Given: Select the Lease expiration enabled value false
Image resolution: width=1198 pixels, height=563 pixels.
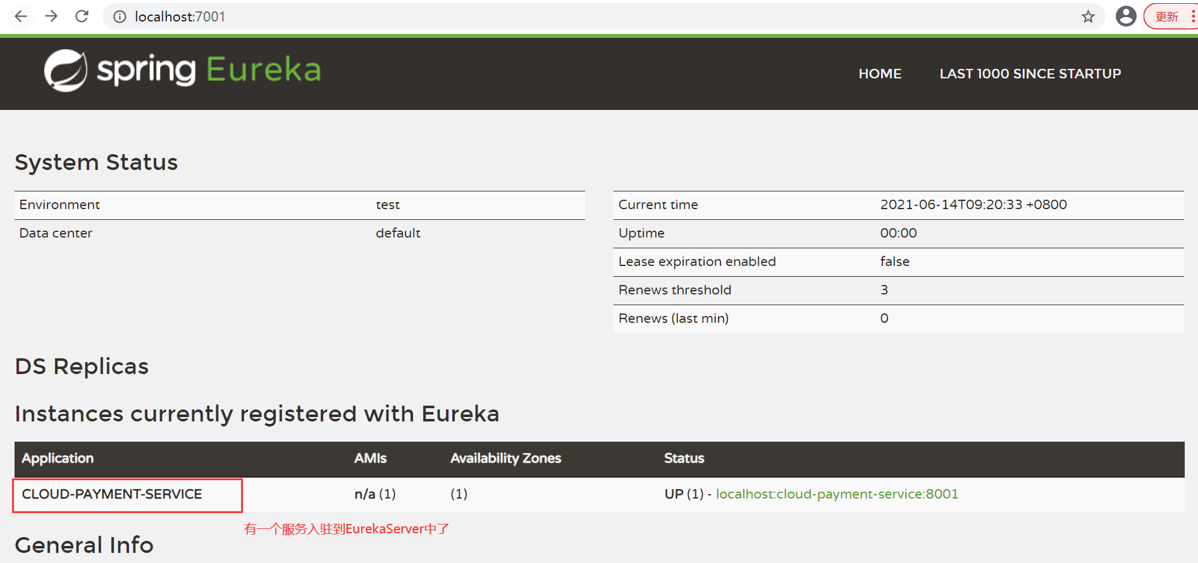Looking at the screenshot, I should tap(894, 262).
